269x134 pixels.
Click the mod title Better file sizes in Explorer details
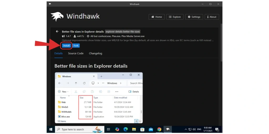click(x=83, y=32)
